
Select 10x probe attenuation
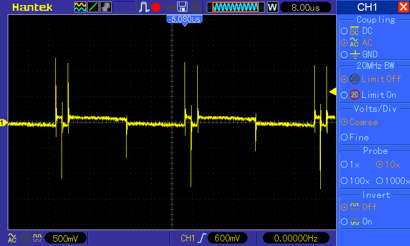388,165
